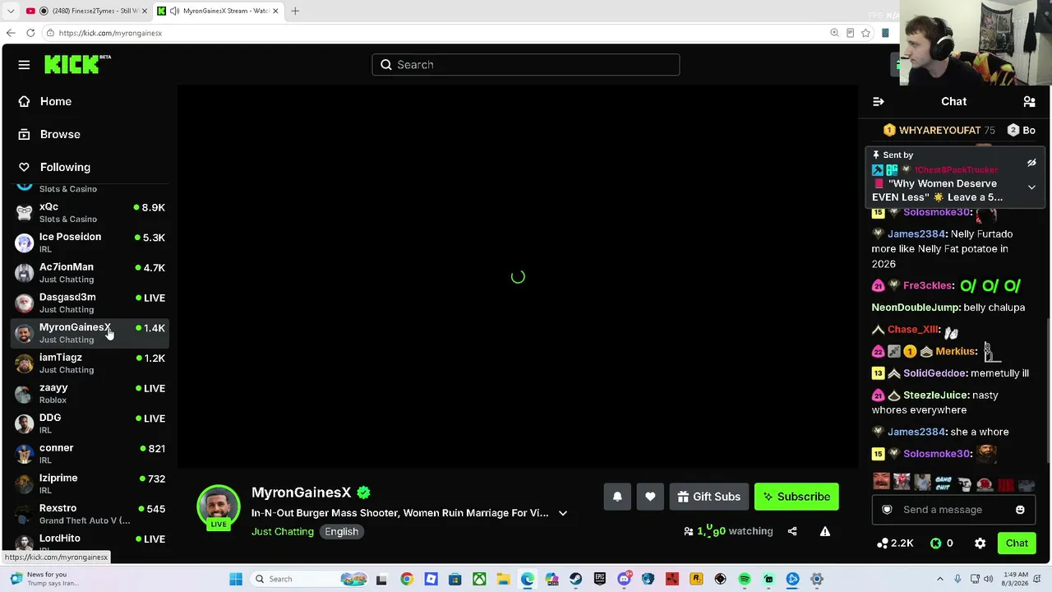Open iamTiagz channel in sidebar

[x=89, y=363]
